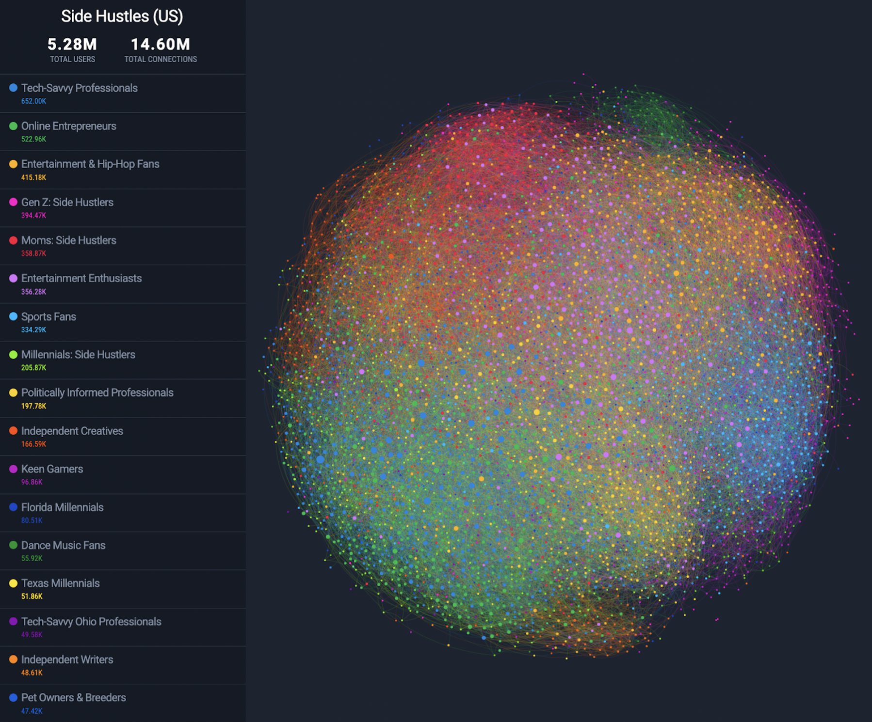Image resolution: width=872 pixels, height=722 pixels.
Task: Open the Moms: Side Hustlers segment
Action: (x=123, y=246)
